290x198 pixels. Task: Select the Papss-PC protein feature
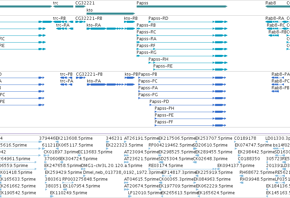182,85
